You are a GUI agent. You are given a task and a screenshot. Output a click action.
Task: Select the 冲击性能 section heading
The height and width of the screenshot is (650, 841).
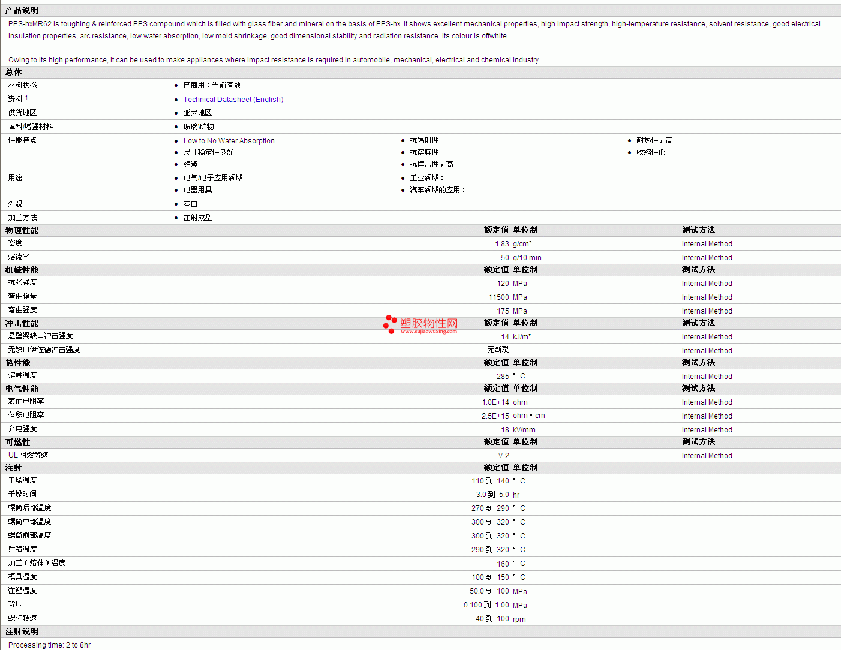coord(22,323)
